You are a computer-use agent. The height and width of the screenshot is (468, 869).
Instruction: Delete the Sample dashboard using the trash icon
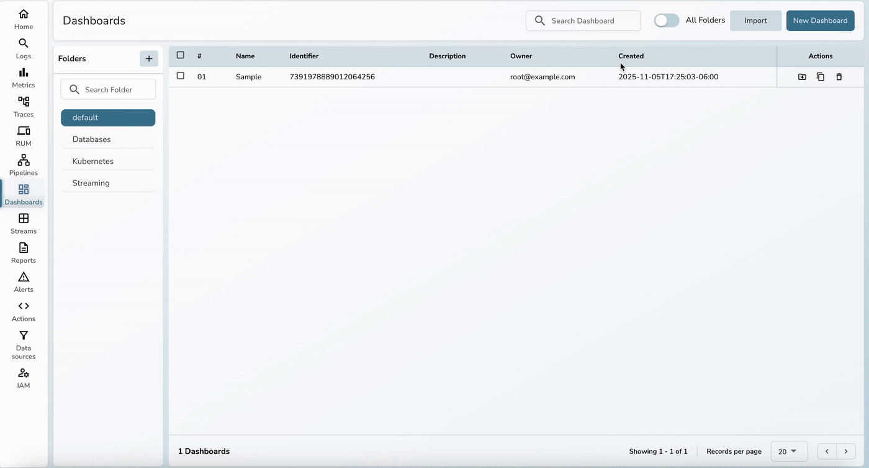point(839,76)
